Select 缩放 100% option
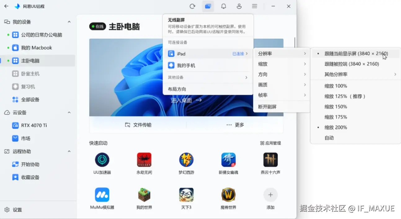 [356, 86]
